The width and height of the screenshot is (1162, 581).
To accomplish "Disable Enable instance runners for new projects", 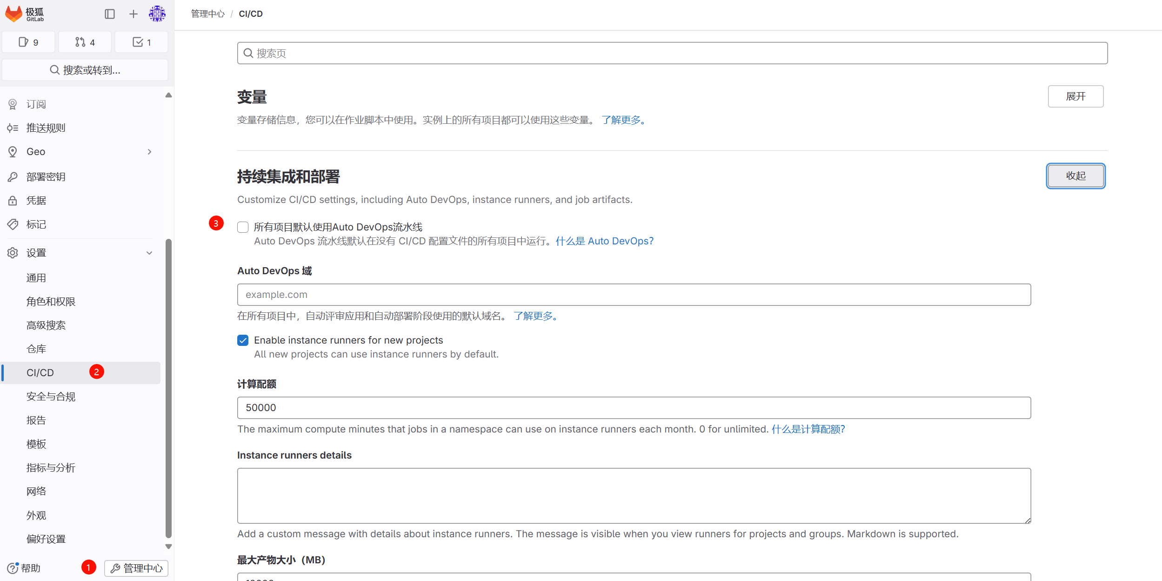I will click(243, 340).
